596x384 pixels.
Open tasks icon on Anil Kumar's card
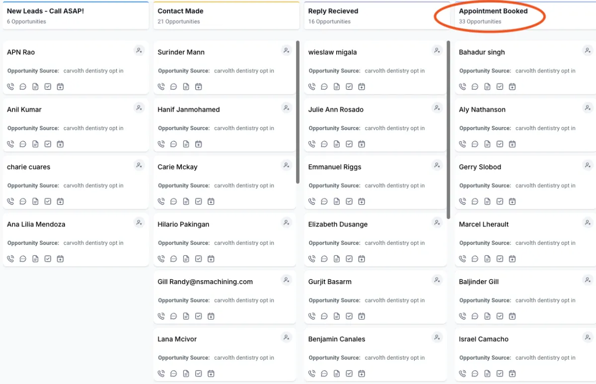click(48, 144)
